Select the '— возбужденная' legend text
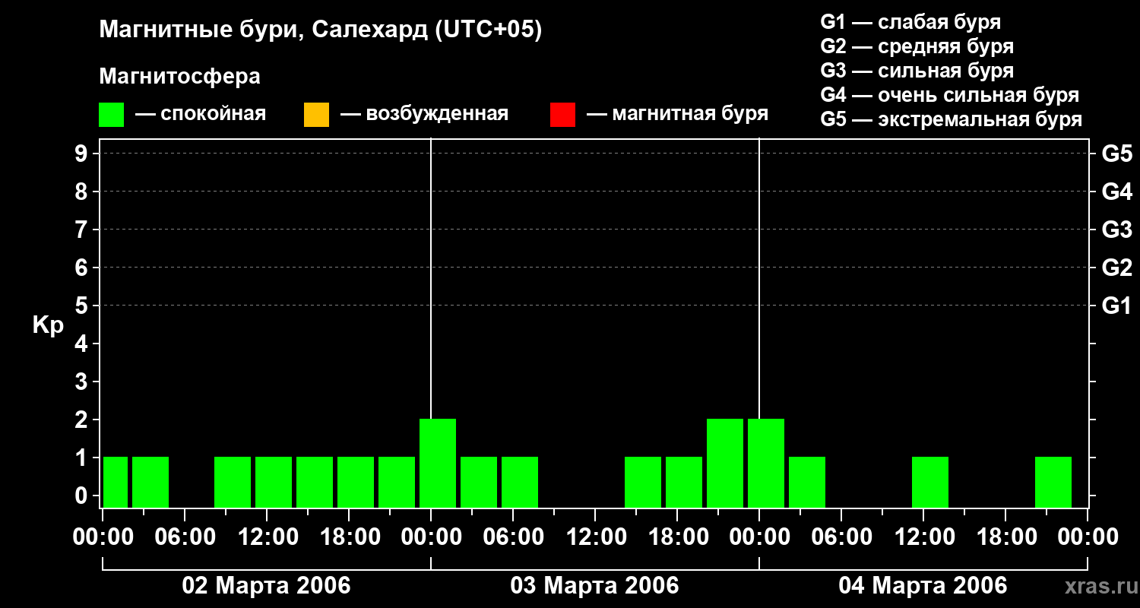 click(x=425, y=114)
